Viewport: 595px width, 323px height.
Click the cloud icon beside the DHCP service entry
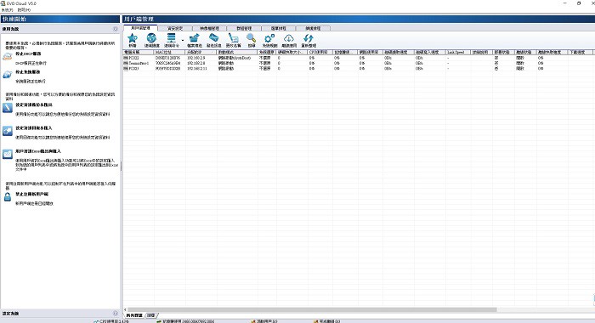click(7, 57)
